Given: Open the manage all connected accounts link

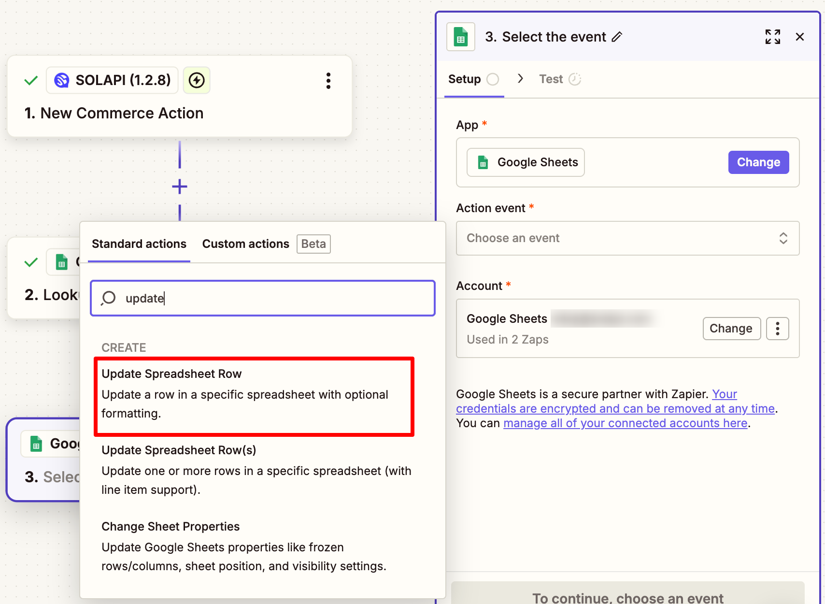Looking at the screenshot, I should pyautogui.click(x=626, y=423).
